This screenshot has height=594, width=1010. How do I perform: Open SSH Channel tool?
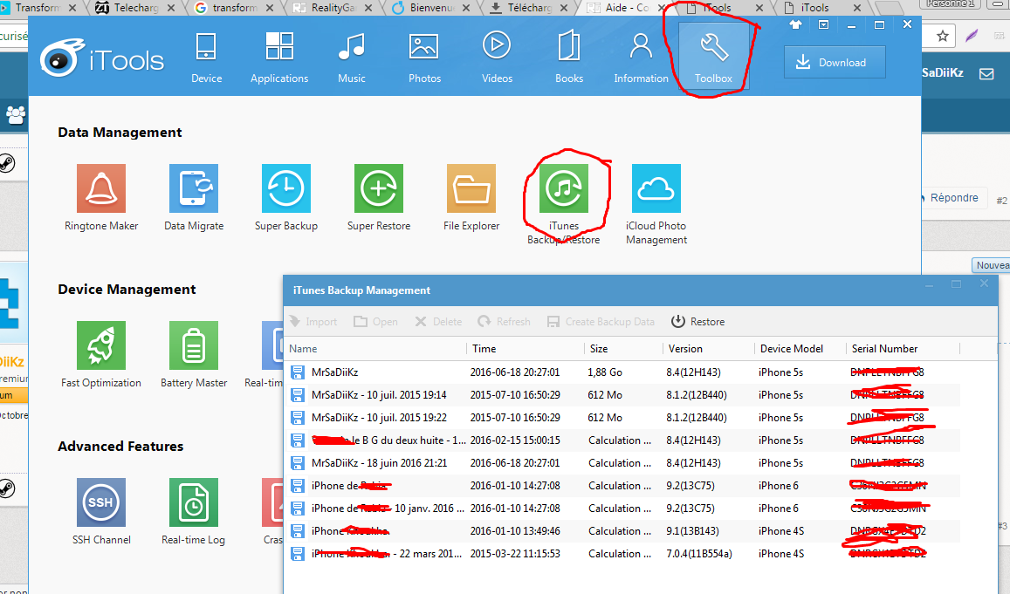[x=101, y=512]
